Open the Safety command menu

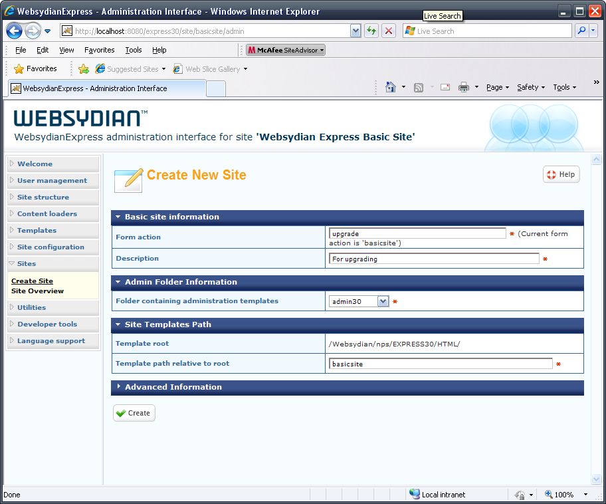click(531, 87)
